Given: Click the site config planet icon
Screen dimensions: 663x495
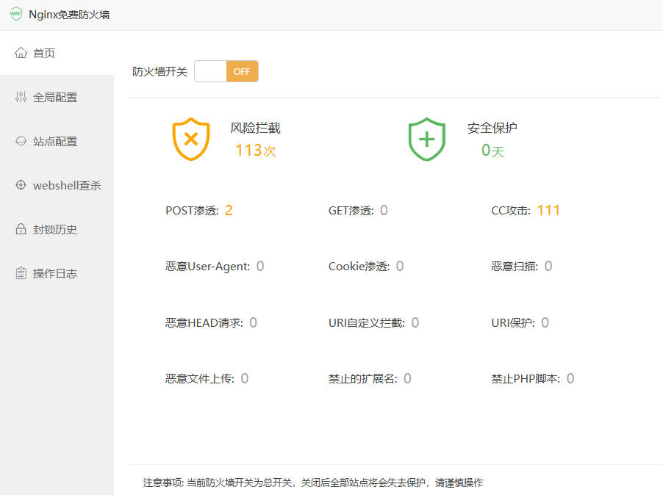Looking at the screenshot, I should 21,141.
